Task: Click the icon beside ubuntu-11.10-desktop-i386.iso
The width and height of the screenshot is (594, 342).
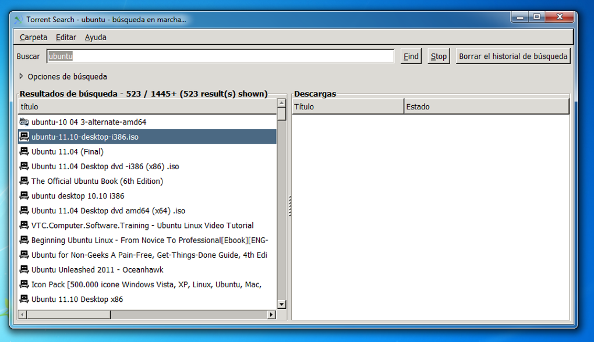Action: (24, 137)
